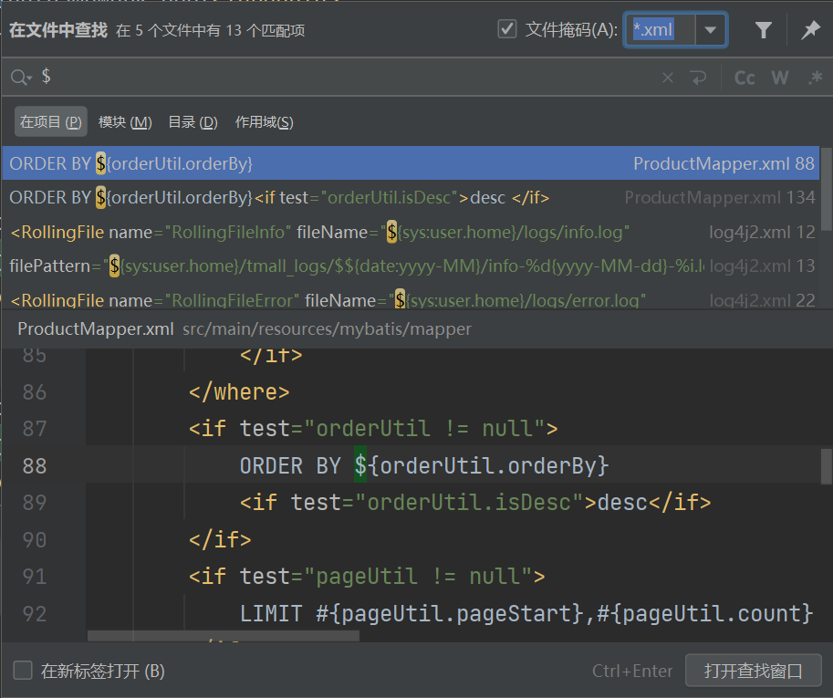
Task: Click the match count text 13 个匹配项
Action: click(x=266, y=30)
